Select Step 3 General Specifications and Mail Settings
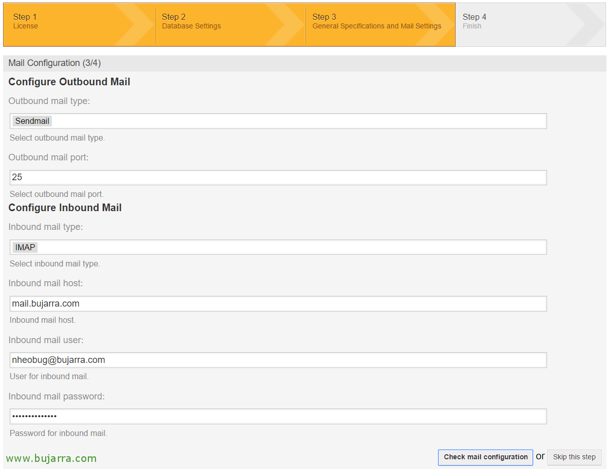This screenshot has width=609, height=469. click(380, 25)
